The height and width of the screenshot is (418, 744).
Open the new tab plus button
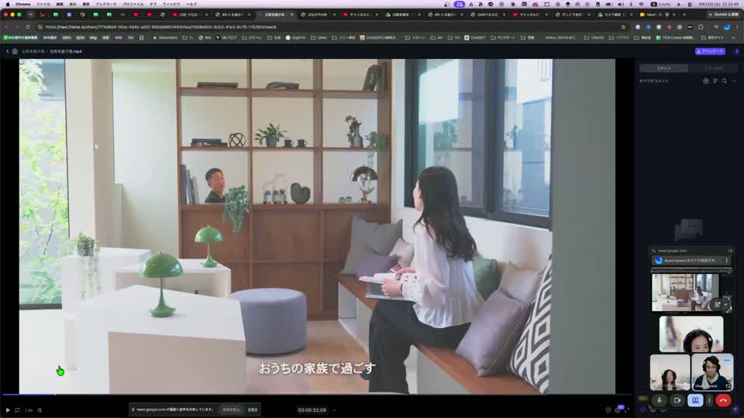coord(684,15)
